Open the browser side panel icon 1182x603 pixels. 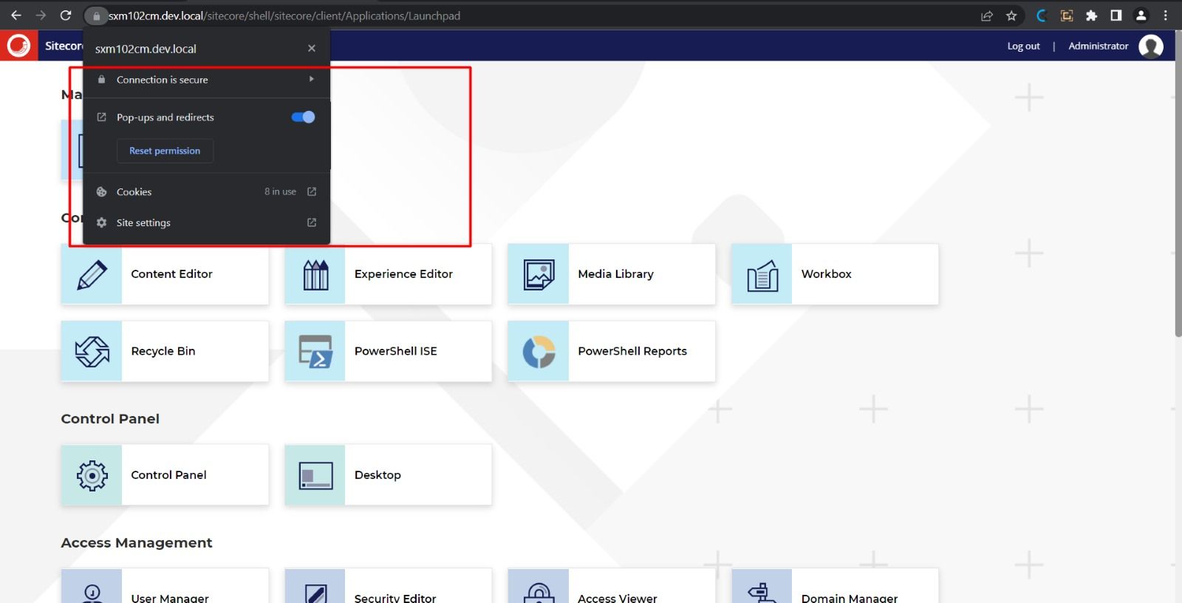[x=1116, y=16]
